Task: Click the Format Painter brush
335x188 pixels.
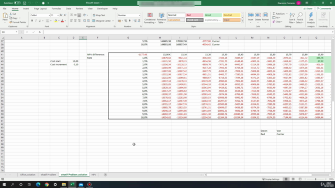Action: pyautogui.click(x=10, y=22)
